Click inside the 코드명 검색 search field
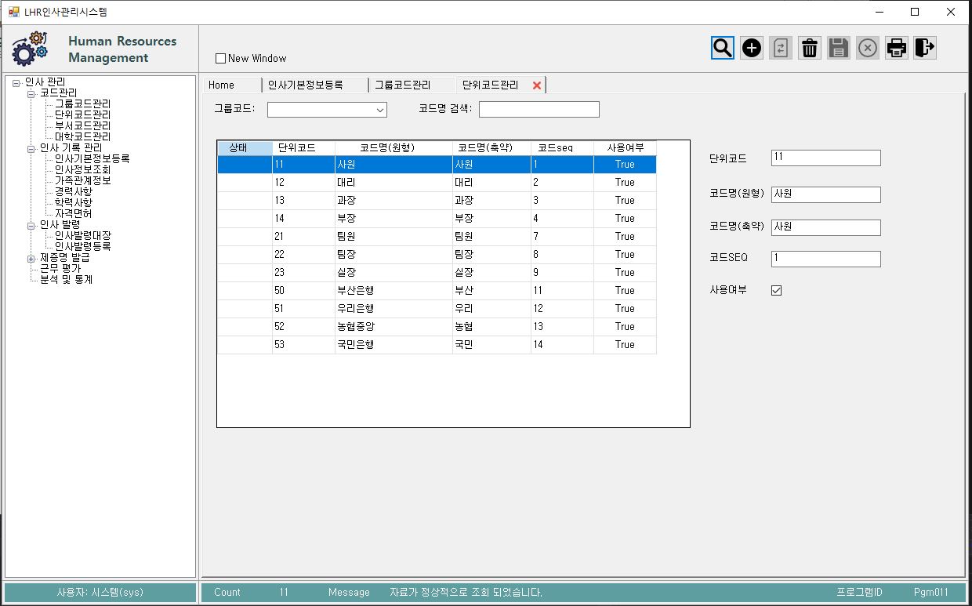972x606 pixels. tap(539, 109)
